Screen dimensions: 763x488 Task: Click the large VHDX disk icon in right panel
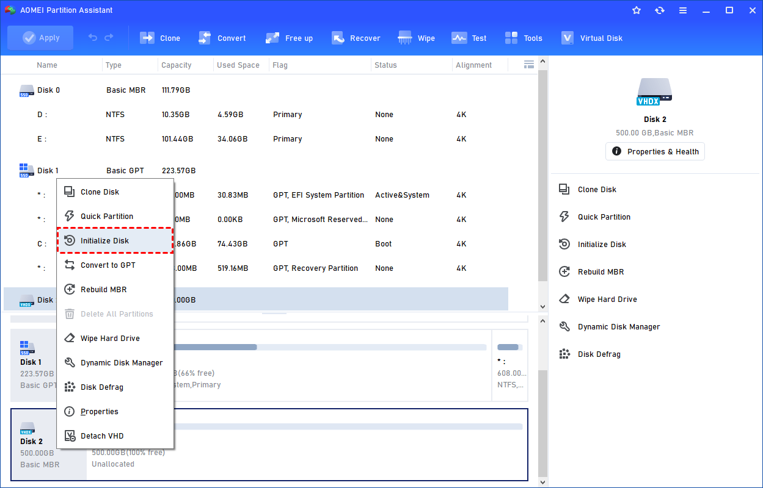654,91
